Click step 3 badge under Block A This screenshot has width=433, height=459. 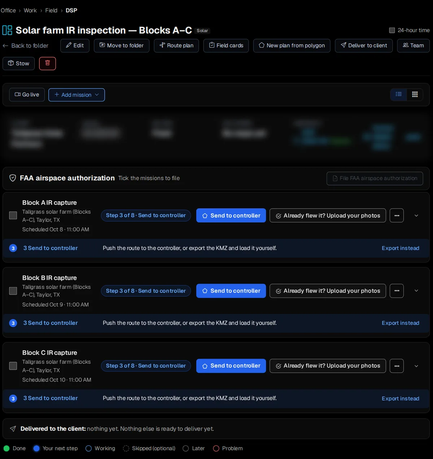coord(13,248)
